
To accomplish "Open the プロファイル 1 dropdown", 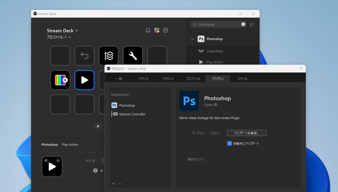I will point(59,37).
